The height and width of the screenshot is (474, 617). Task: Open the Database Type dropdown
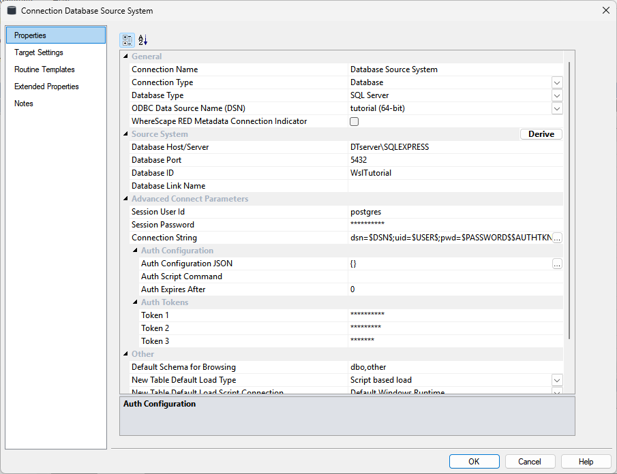click(x=557, y=95)
